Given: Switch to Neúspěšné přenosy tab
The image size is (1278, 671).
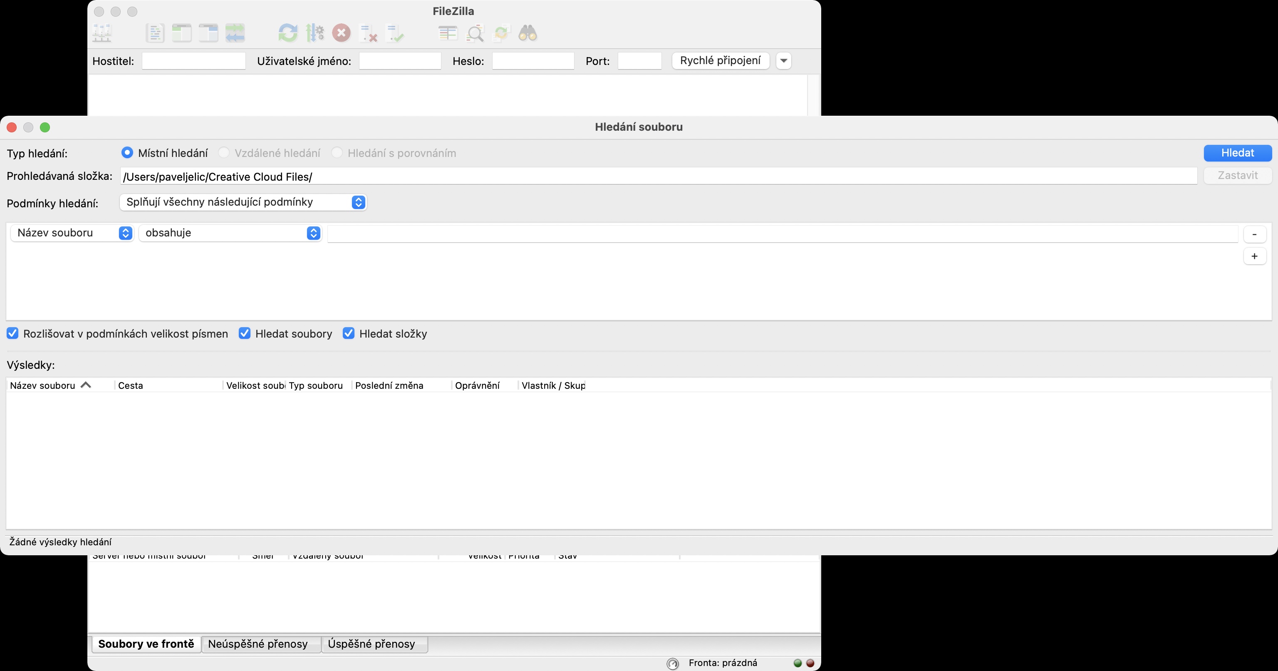Looking at the screenshot, I should click(258, 644).
